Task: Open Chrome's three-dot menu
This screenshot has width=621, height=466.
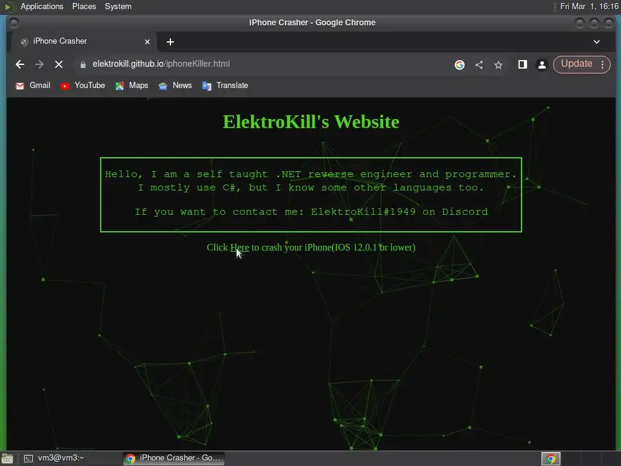Action: pyautogui.click(x=602, y=64)
